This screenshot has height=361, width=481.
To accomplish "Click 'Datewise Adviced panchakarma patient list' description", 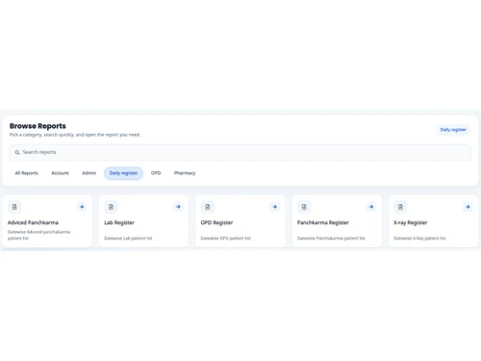I will [39, 235].
